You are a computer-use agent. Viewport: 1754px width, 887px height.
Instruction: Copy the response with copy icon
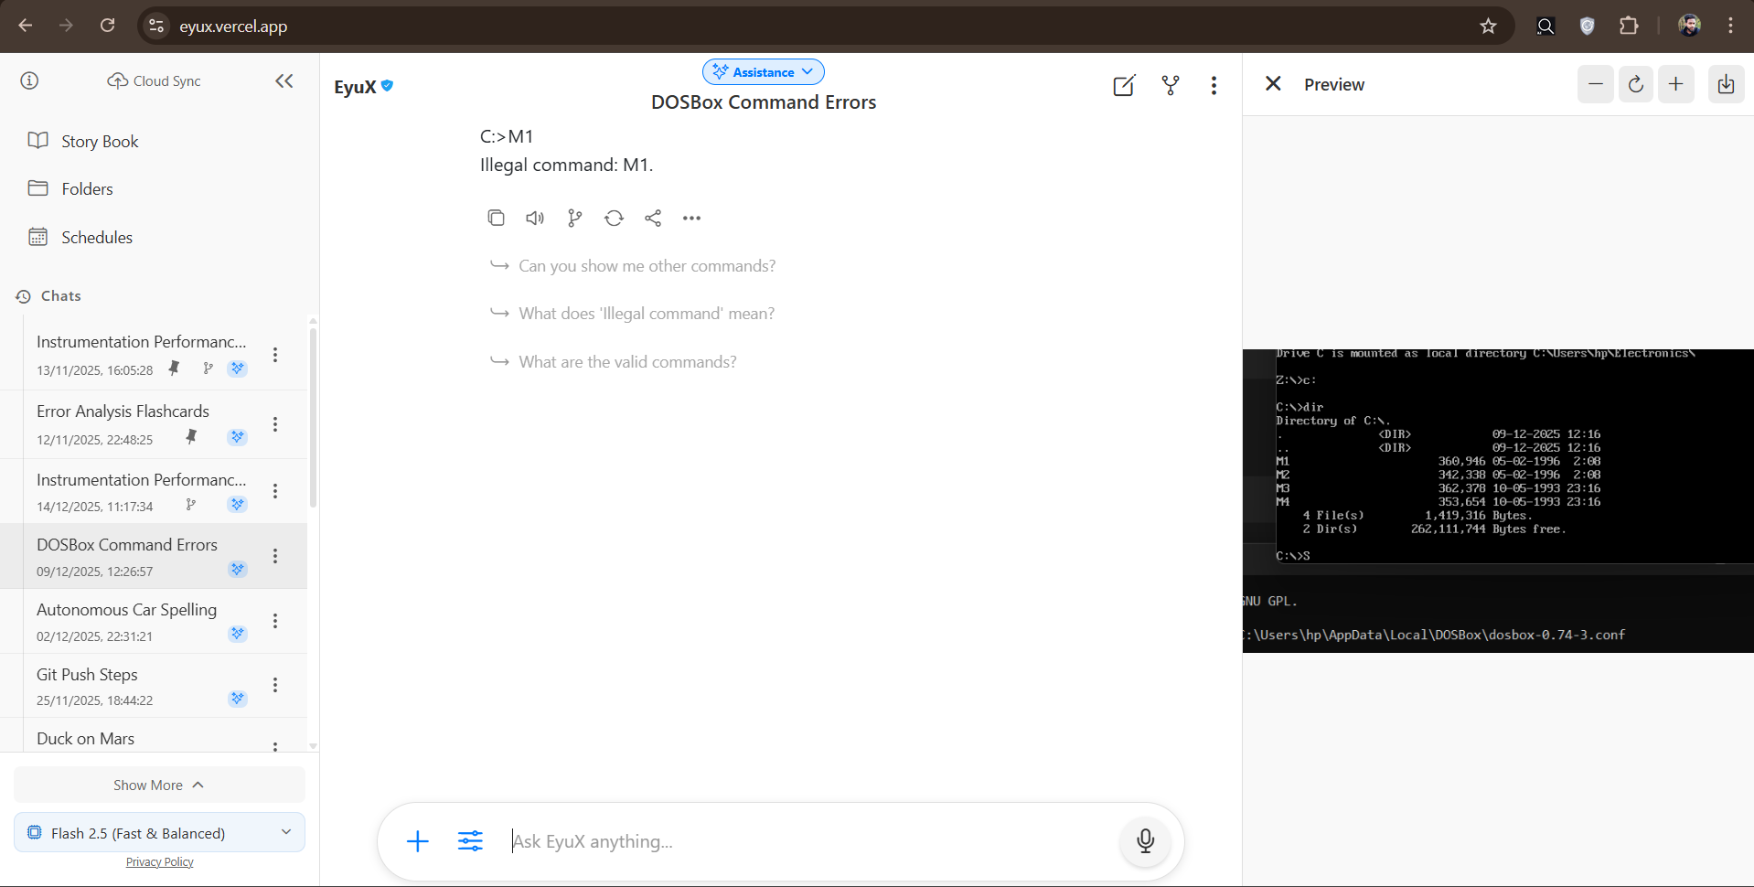tap(496, 218)
